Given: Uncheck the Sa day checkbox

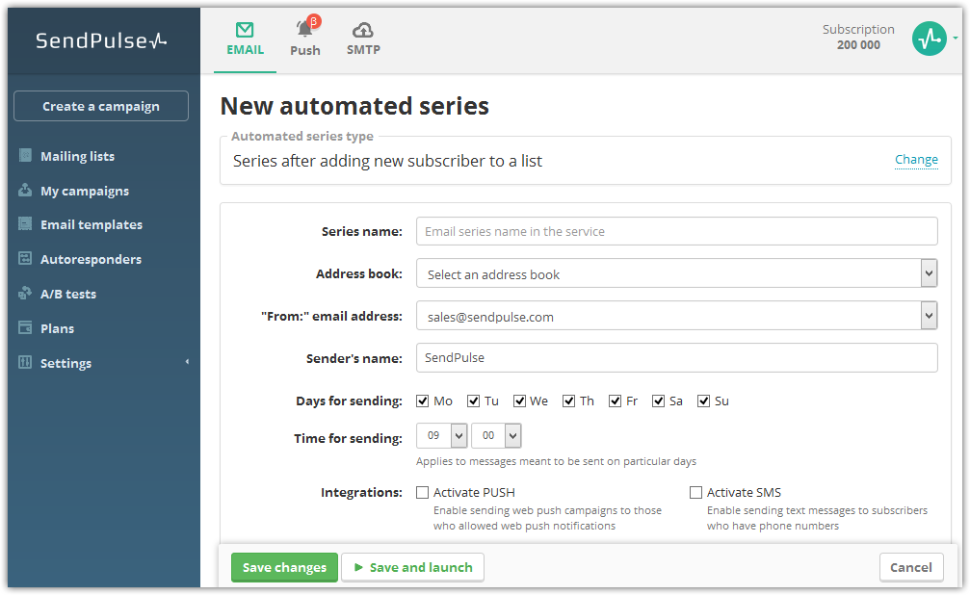Looking at the screenshot, I should (659, 401).
